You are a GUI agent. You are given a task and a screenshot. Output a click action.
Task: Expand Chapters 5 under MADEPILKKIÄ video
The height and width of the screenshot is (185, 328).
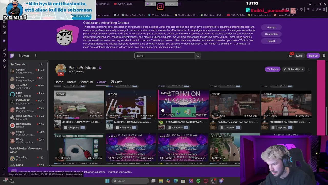tap(126, 128)
